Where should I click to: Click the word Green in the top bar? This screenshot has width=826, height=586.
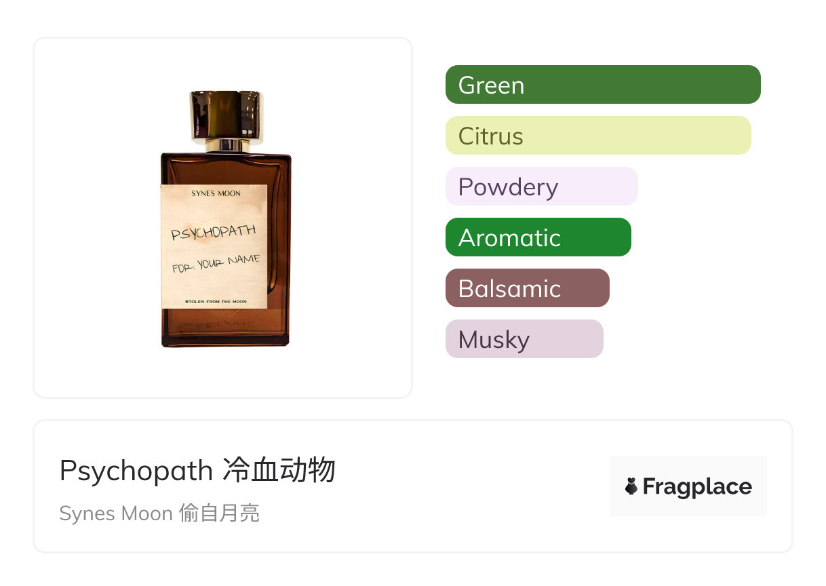(491, 85)
